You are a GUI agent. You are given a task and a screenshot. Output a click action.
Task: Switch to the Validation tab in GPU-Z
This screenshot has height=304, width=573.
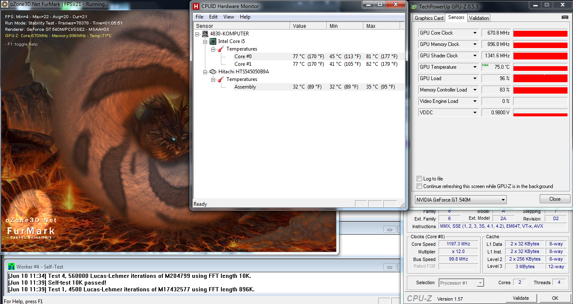479,18
